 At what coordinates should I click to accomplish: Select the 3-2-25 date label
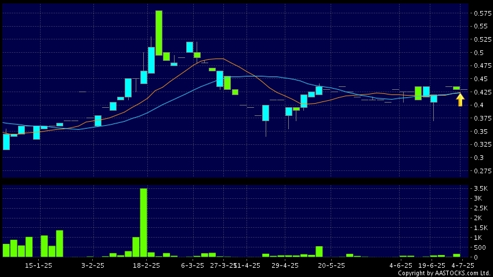point(92,265)
